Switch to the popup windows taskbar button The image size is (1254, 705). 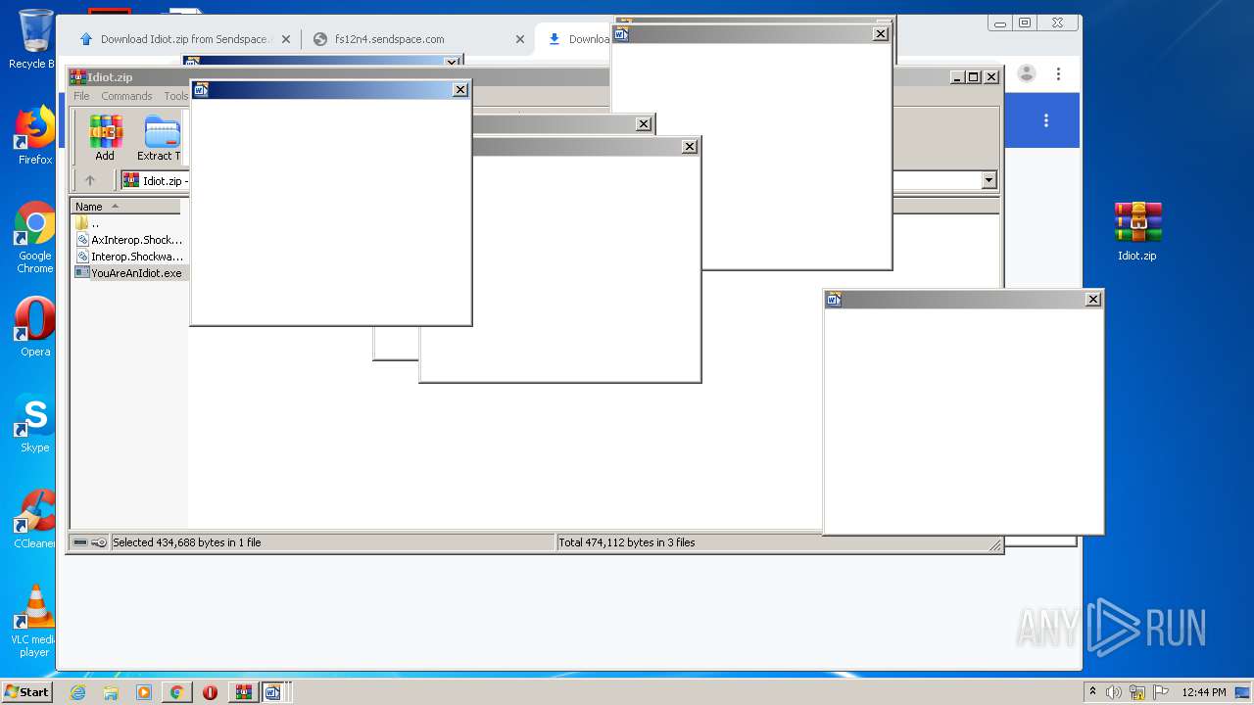pos(273,692)
